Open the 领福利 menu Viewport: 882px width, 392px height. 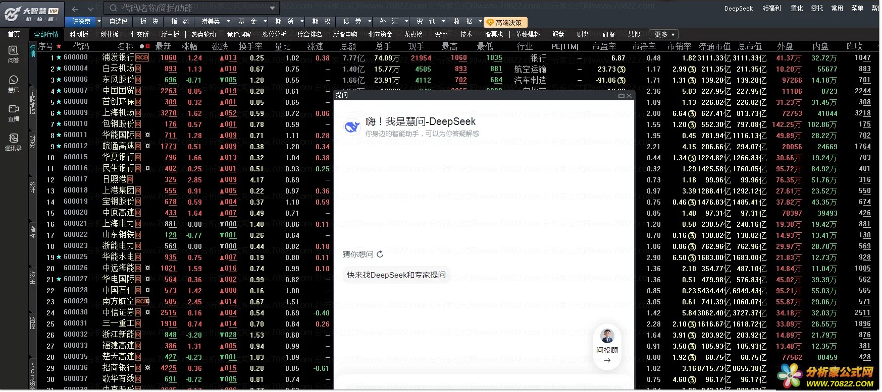coord(771,9)
